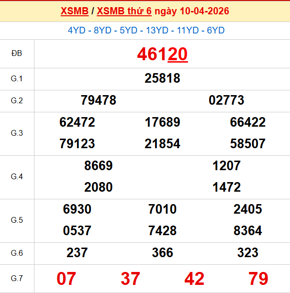Click third prize number 66422

[247, 122]
